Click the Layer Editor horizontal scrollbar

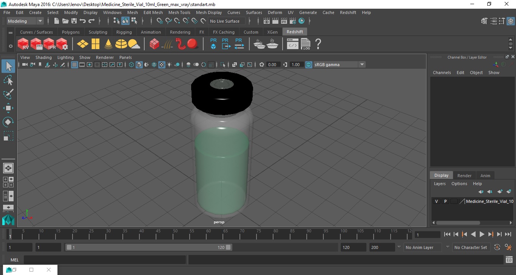(457, 223)
